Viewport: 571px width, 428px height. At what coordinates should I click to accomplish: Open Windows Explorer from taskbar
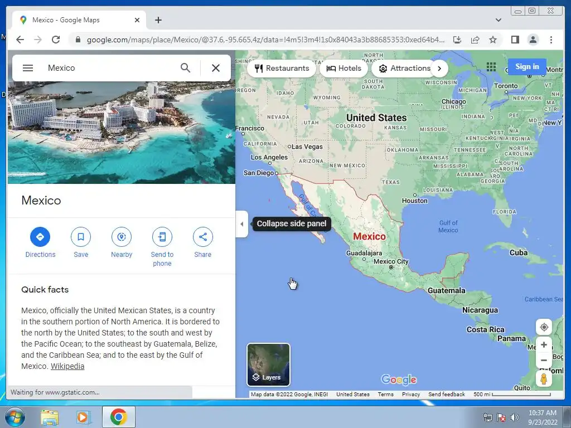pos(50,417)
